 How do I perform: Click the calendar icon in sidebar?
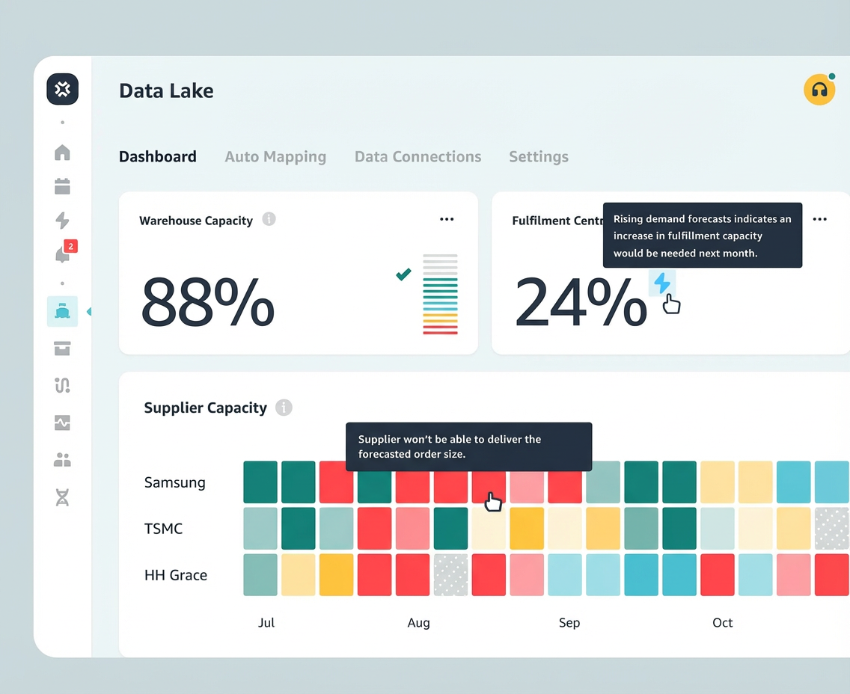pos(63,186)
